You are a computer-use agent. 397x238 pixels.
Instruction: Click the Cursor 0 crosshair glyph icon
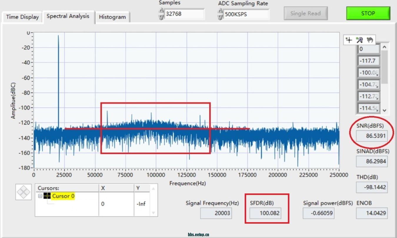click(x=47, y=196)
